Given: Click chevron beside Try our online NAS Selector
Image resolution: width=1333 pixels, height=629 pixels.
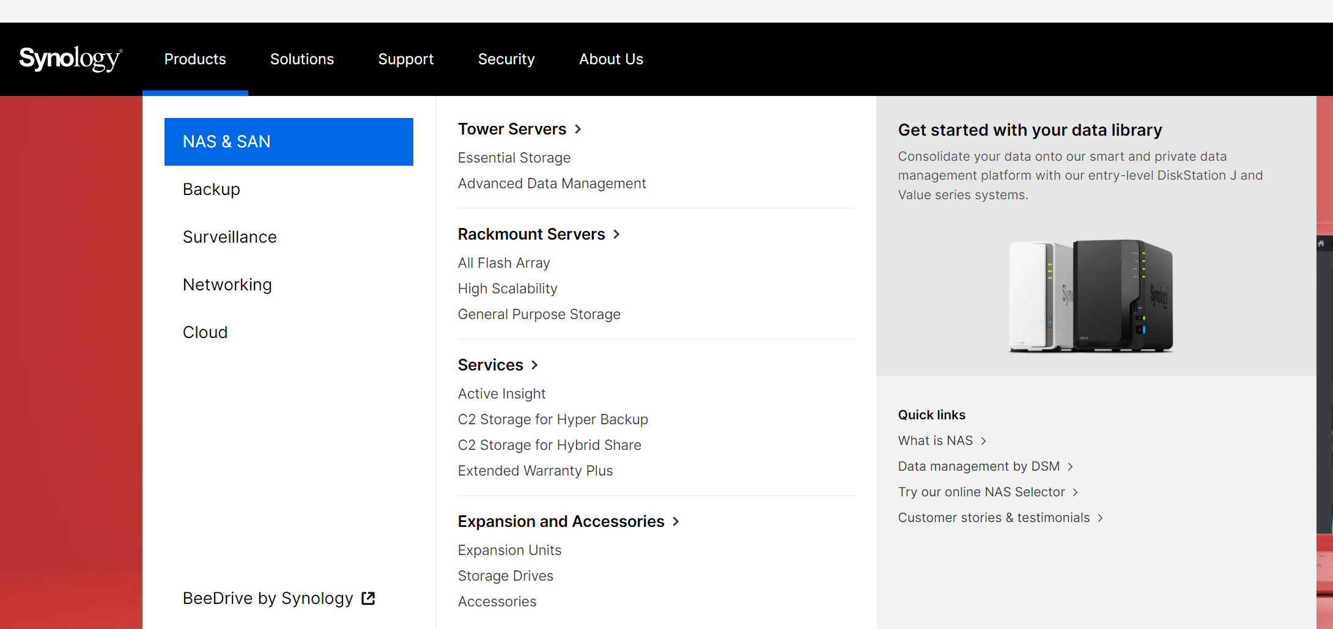Looking at the screenshot, I should pyautogui.click(x=1075, y=492).
